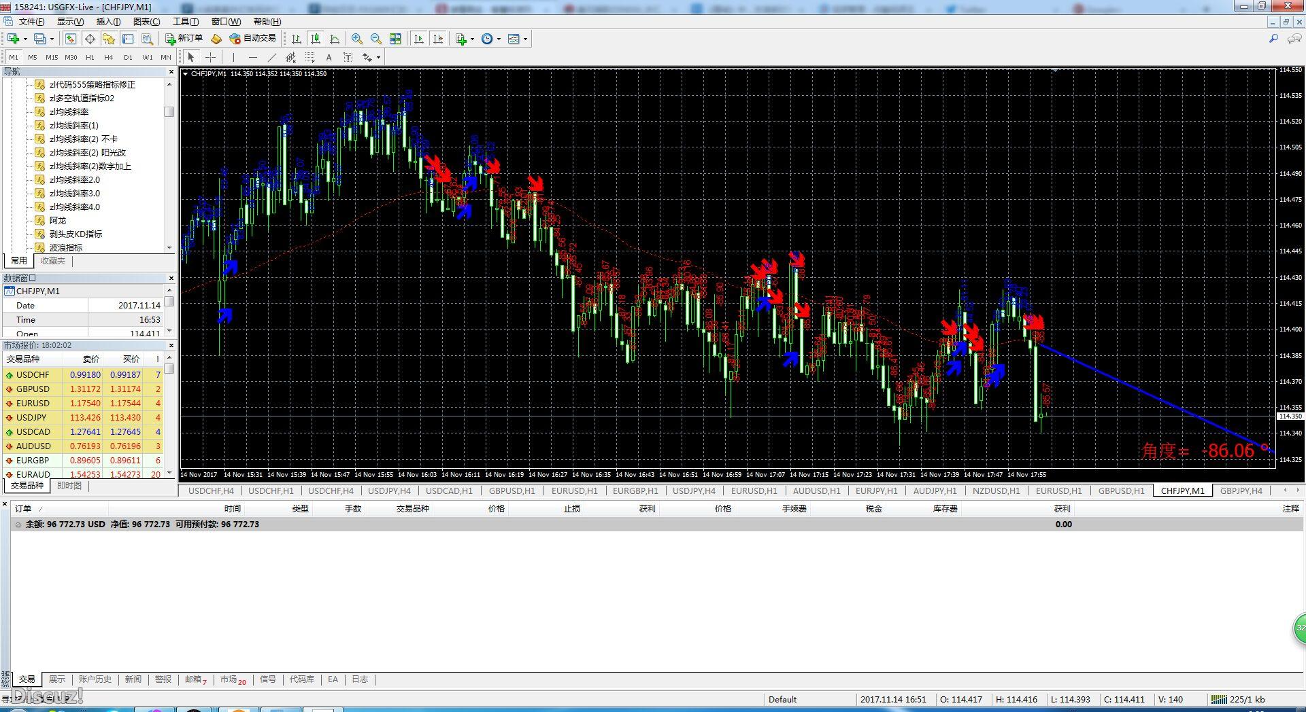The width and height of the screenshot is (1306, 712).
Task: Open the Indicators list icon
Action: (462, 39)
